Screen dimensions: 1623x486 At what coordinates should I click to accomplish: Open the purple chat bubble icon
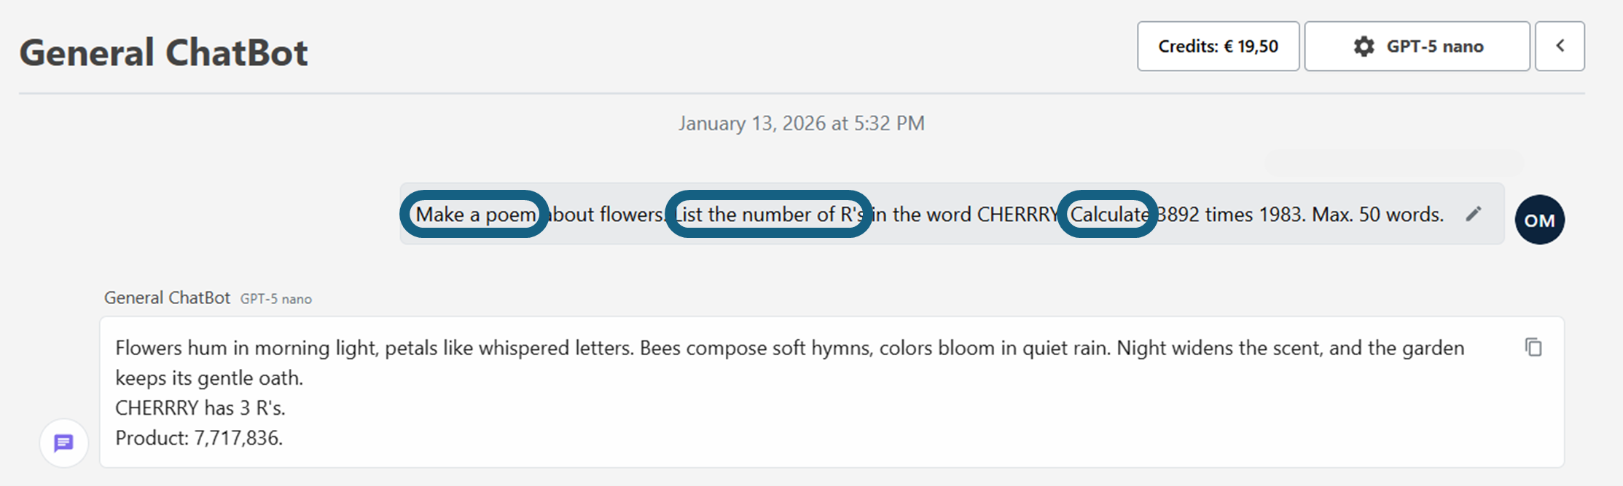point(64,443)
